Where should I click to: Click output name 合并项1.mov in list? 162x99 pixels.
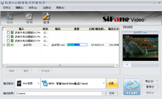point(58,45)
